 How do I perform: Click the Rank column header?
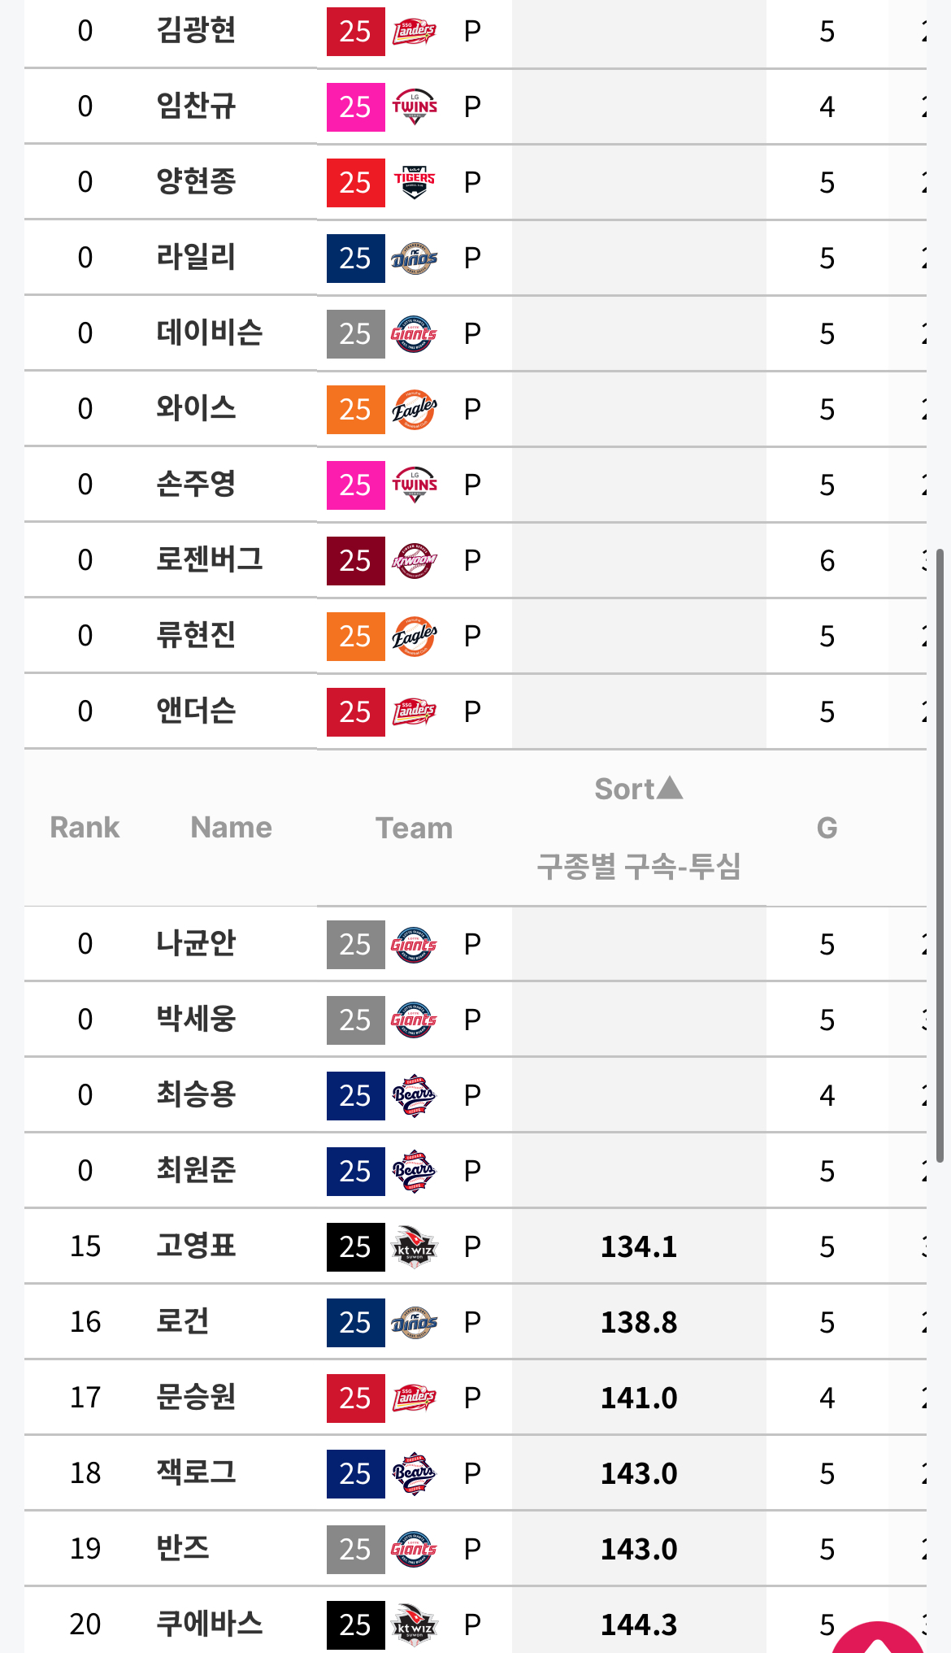85,828
